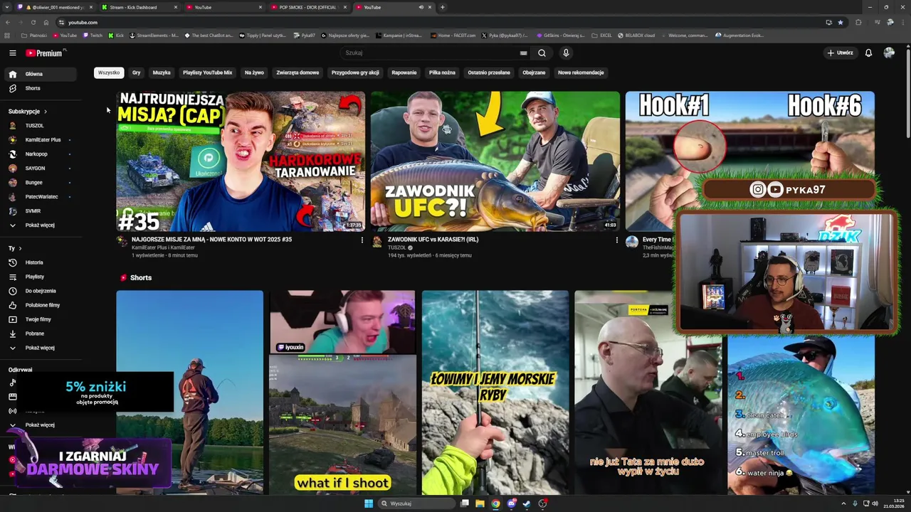
Task: Expand Pokaż więcej under Subskrypcje
Action: point(41,225)
